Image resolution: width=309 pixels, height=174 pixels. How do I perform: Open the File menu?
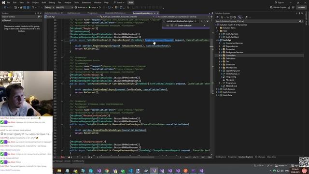tap(9, 2)
